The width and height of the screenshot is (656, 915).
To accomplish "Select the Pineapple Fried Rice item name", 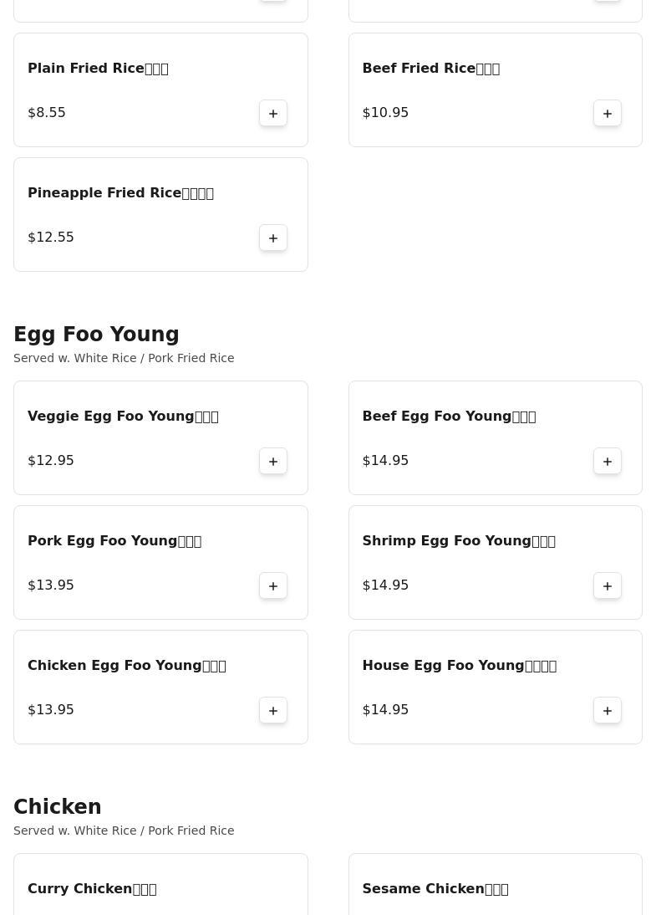I will 120,193.
